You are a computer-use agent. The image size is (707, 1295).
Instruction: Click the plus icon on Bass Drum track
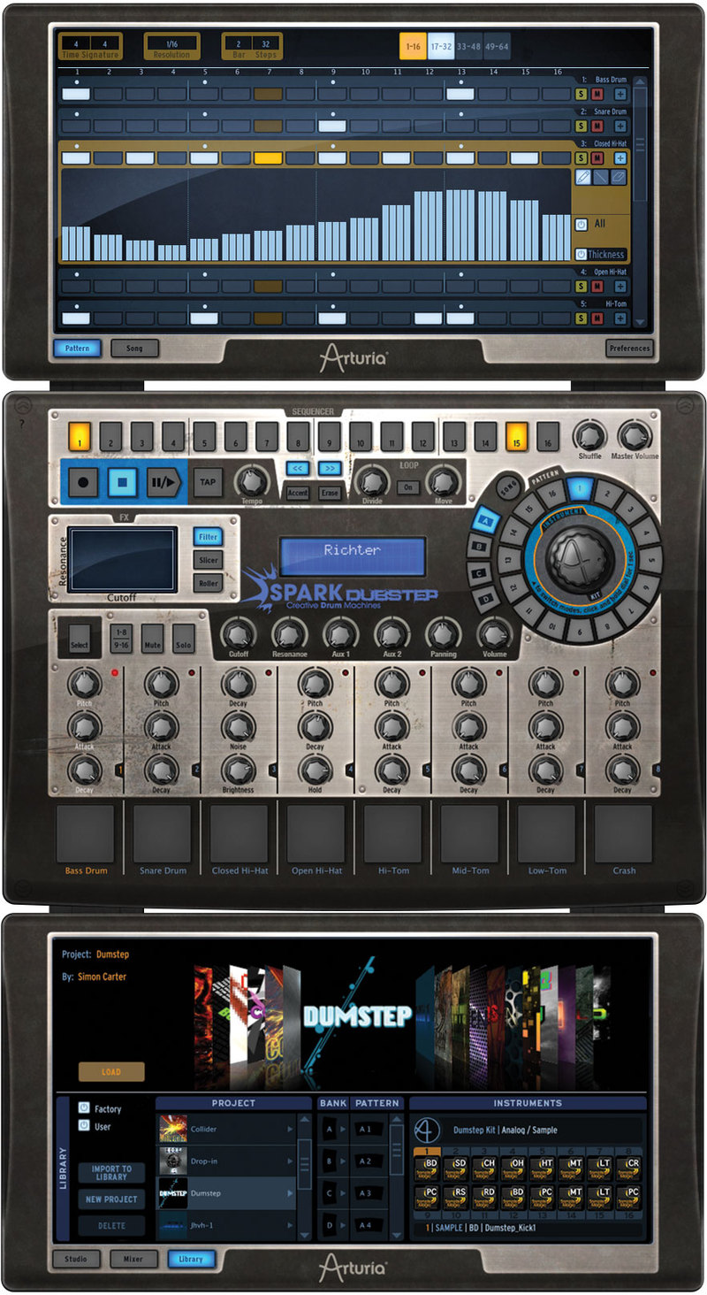point(620,94)
